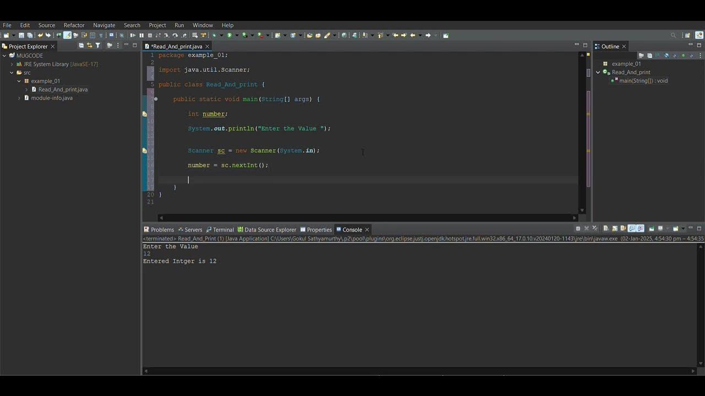Open the Console display selected dropdown arrow
Image resolution: width=705 pixels, height=396 pixels.
click(x=668, y=228)
